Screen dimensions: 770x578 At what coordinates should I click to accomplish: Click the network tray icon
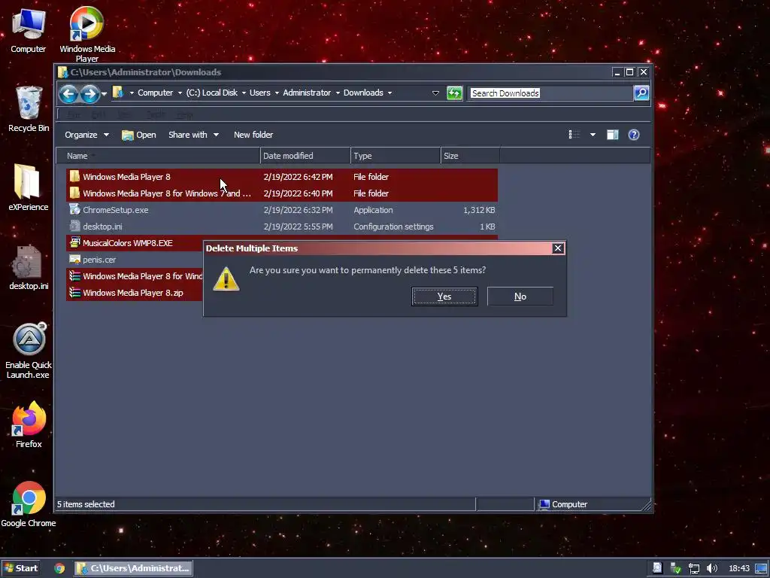693,568
